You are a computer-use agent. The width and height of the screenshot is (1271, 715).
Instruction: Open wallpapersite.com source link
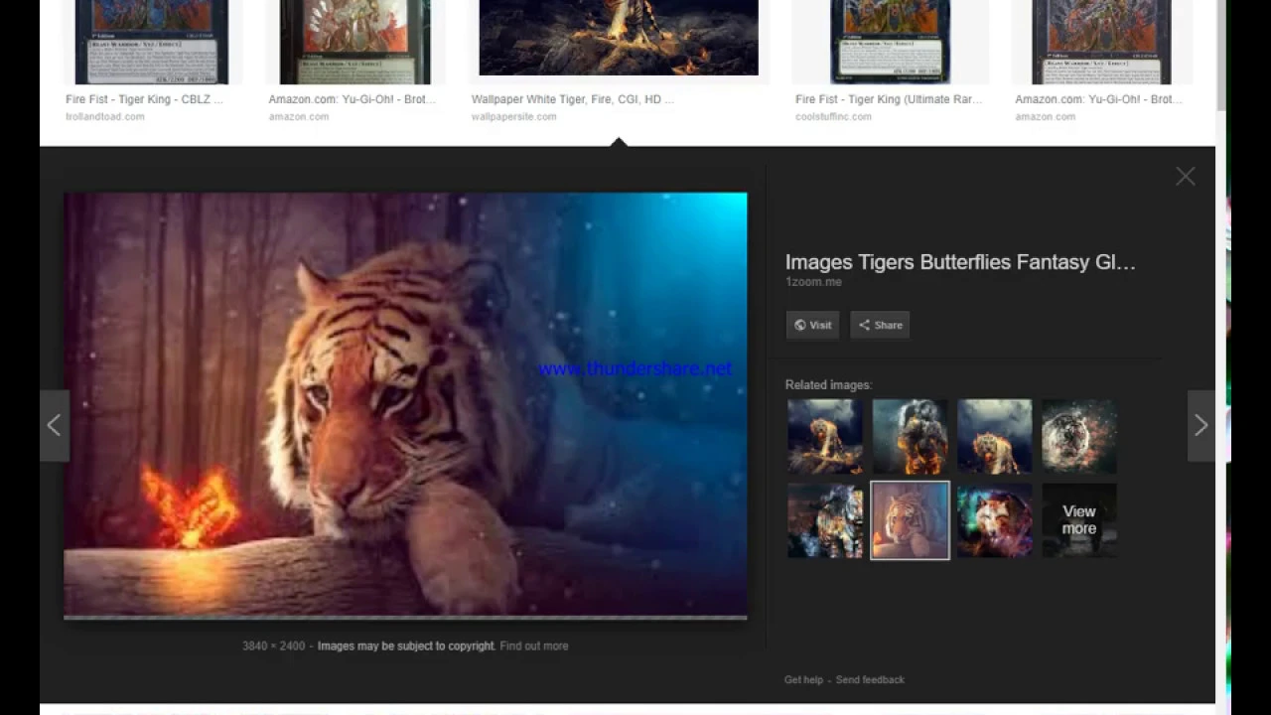pos(513,116)
